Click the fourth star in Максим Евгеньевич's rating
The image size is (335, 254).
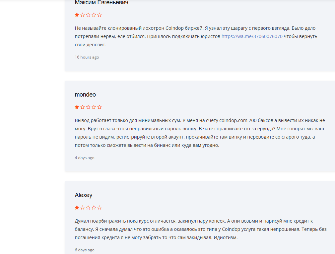(x=94, y=15)
